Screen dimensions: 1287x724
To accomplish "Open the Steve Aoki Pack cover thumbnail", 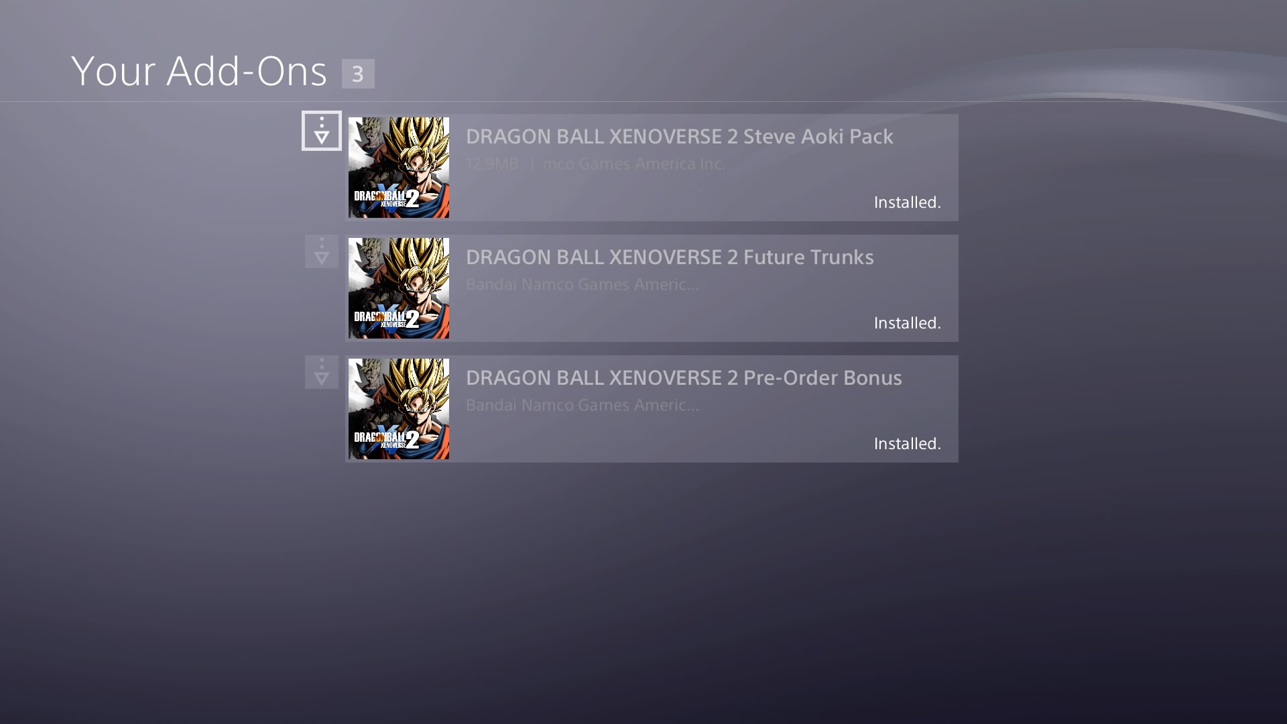I will [399, 168].
